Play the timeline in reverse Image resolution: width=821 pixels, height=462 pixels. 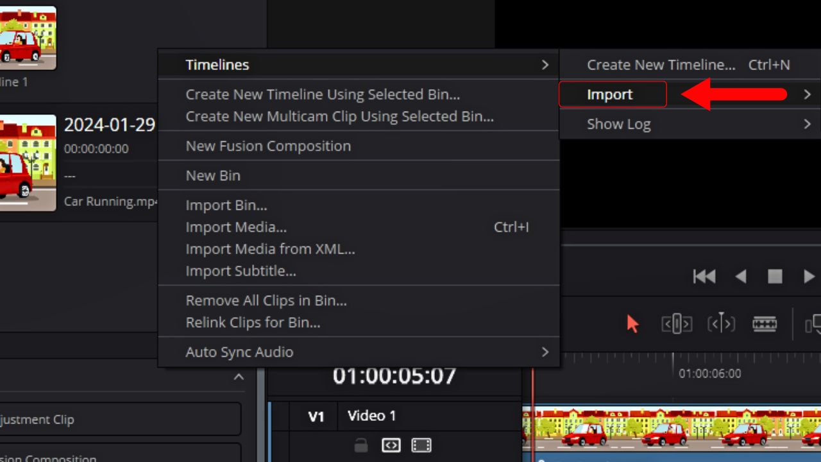pyautogui.click(x=741, y=276)
